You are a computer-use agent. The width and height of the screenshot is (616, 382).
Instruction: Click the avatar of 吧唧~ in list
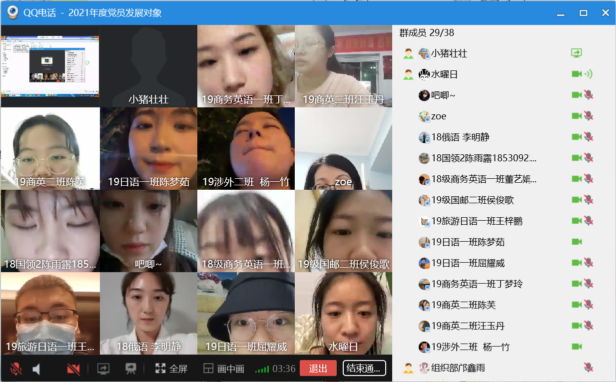coord(424,95)
